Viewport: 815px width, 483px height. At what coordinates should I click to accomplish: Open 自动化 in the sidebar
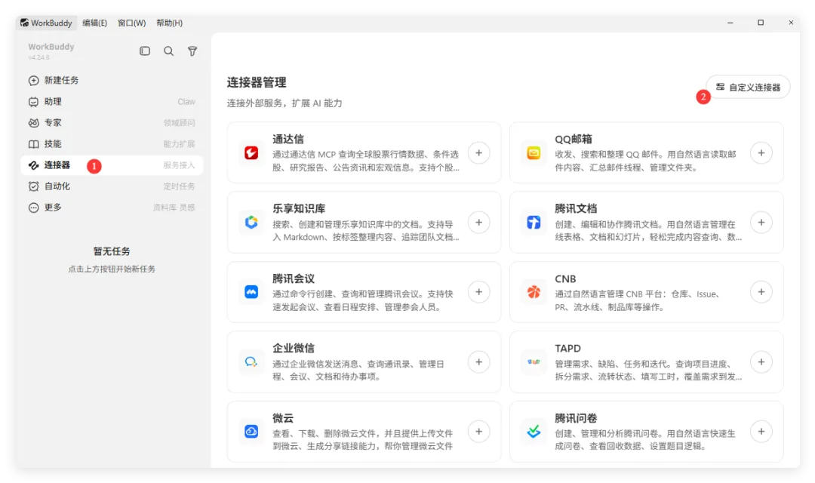(112, 186)
